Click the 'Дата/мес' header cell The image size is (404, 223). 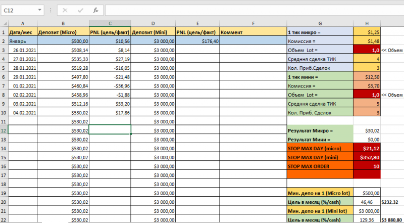[23, 32]
